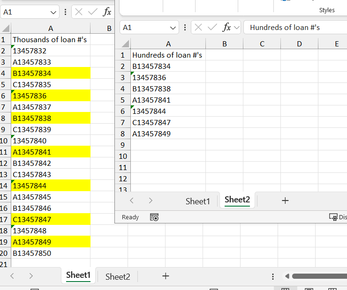Screen dimensions: 347x290
Task: Click Select All triangle in the front window grid
Action: pos(125,44)
